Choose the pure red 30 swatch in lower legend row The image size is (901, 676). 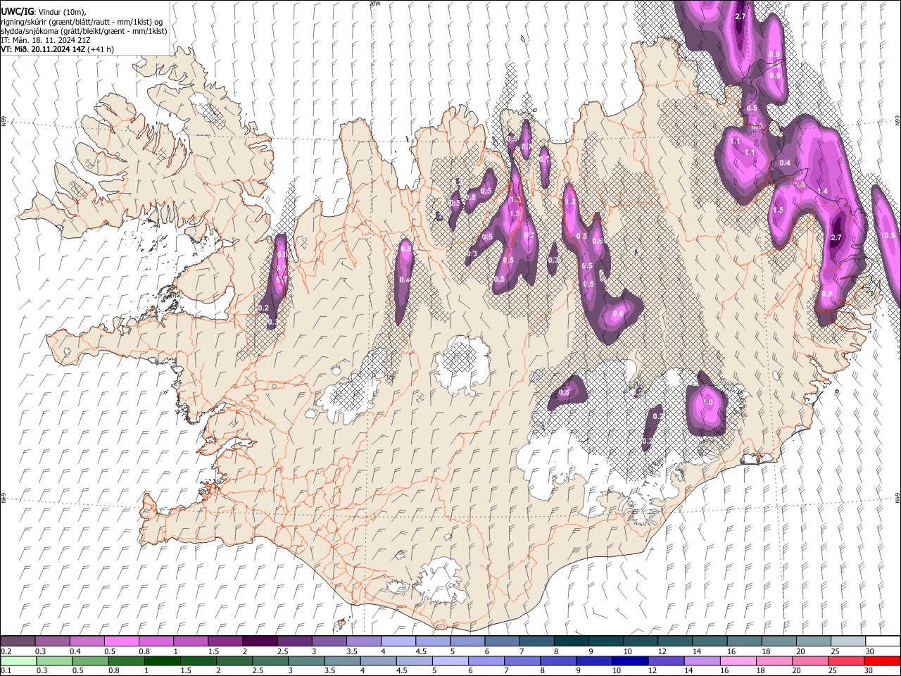[882, 661]
